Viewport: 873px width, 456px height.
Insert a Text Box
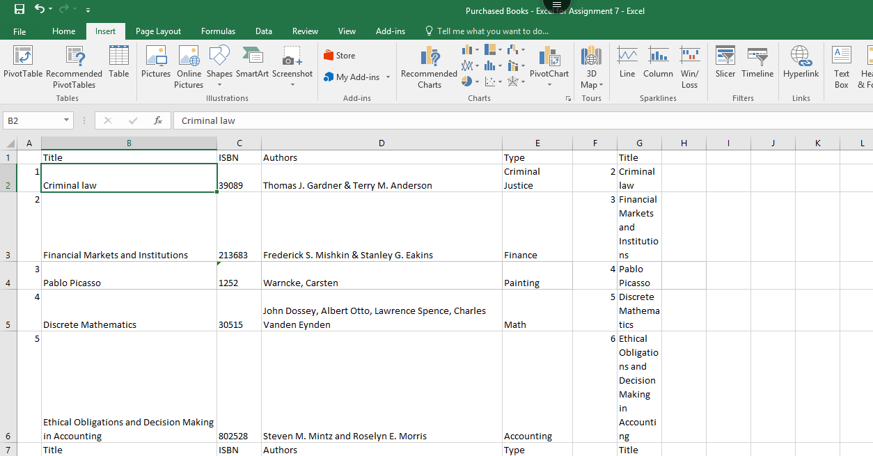[x=841, y=66]
